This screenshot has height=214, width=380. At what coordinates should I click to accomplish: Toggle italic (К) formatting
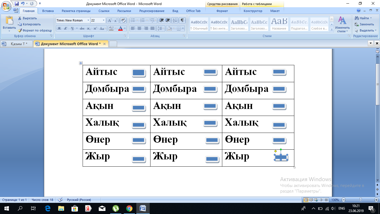66,28
